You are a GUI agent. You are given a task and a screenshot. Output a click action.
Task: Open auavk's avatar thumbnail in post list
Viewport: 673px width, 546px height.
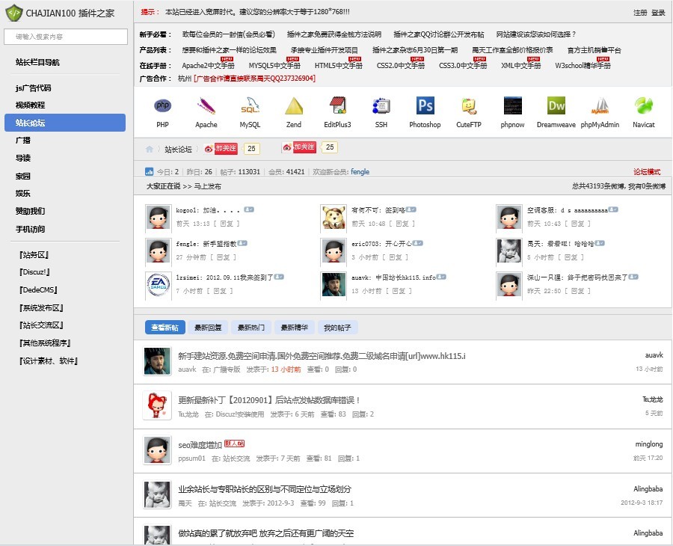pos(157,362)
